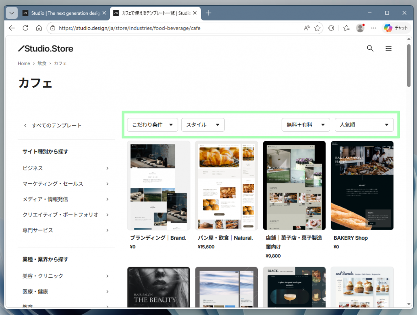Open the favorites list icon

click(x=346, y=28)
